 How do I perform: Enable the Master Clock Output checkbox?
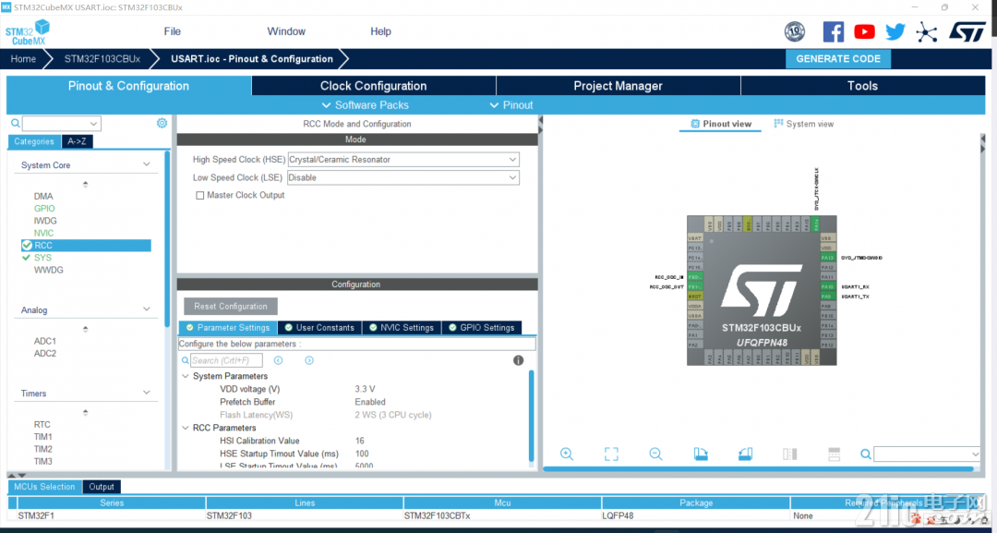point(199,195)
